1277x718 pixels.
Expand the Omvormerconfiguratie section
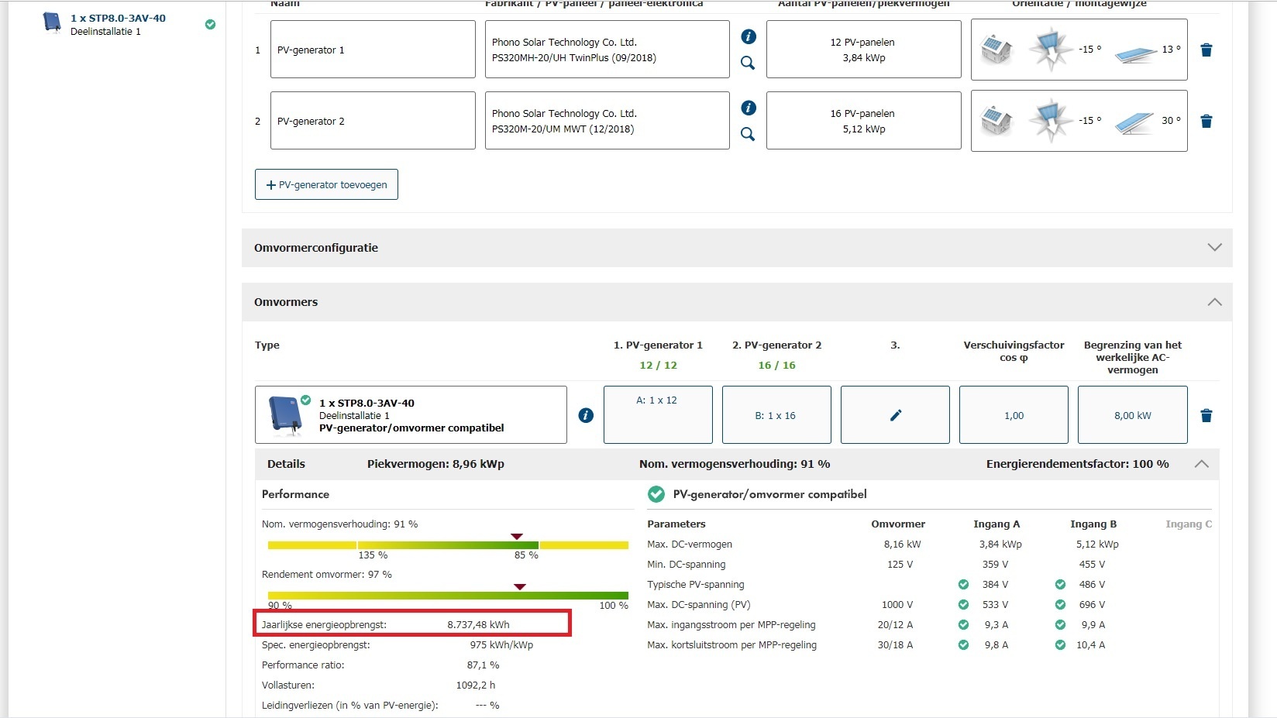(x=1214, y=248)
